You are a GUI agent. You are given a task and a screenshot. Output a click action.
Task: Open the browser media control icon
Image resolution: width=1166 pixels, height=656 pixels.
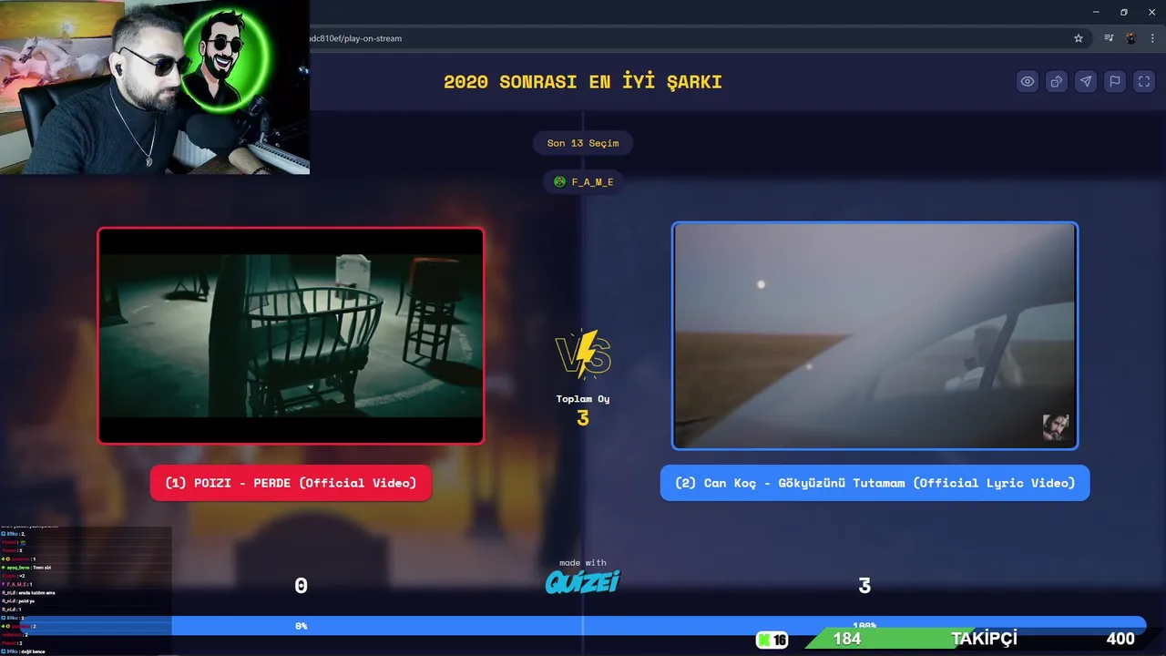[1109, 38]
